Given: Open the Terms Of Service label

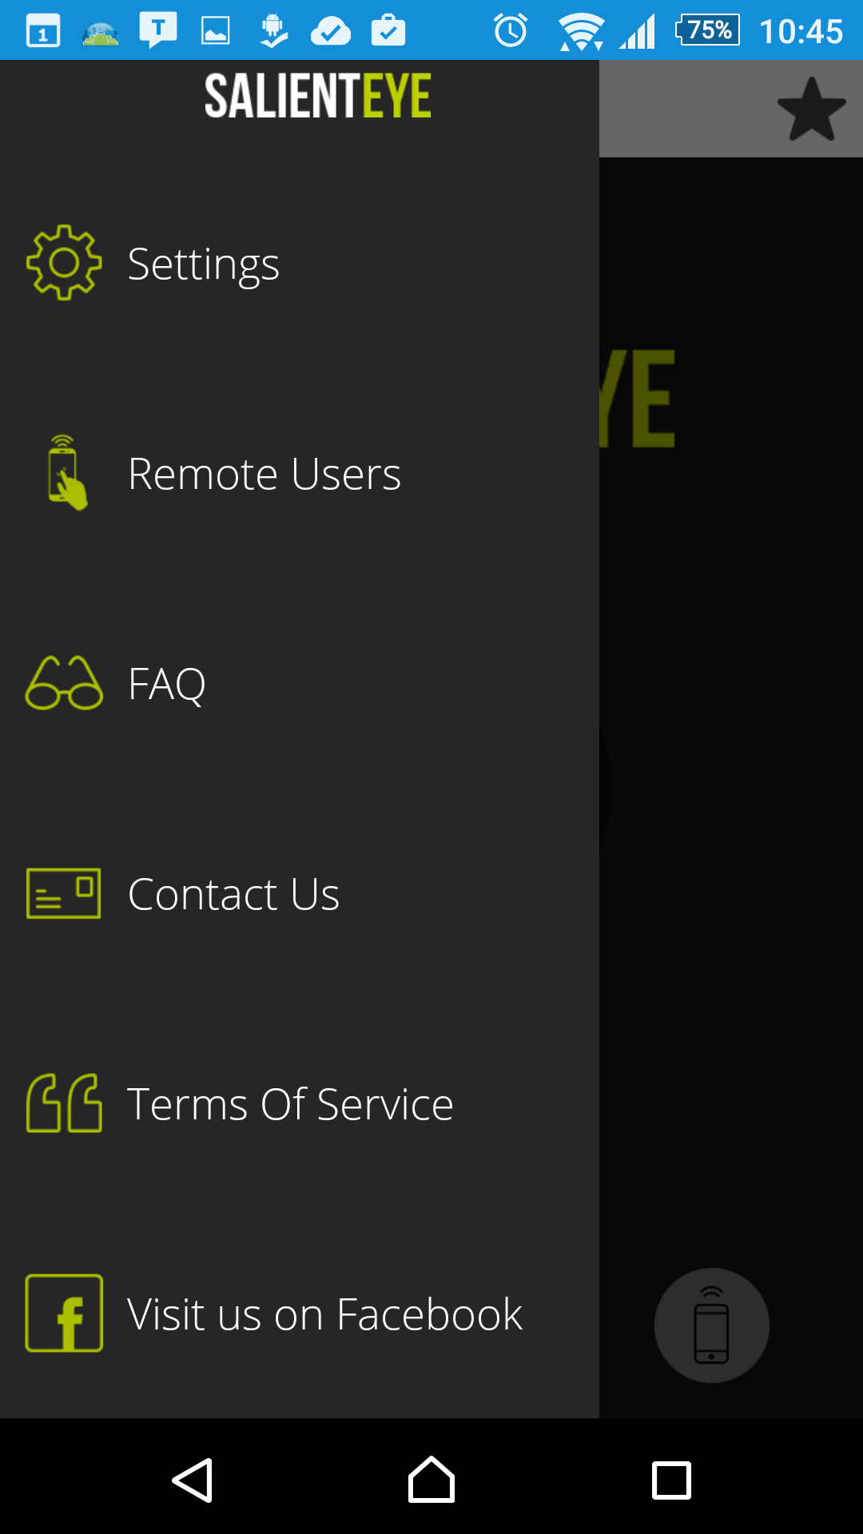Looking at the screenshot, I should pos(290,1104).
